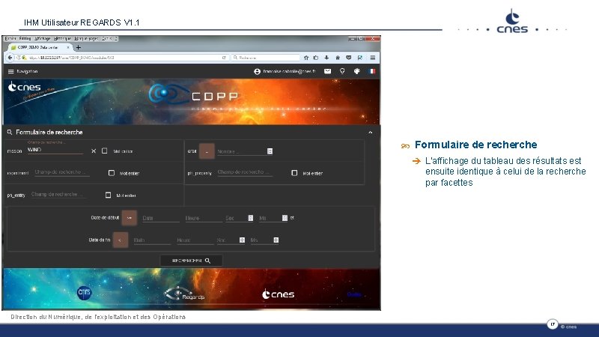This screenshot has width=599, height=337.
Task: Click the Date de début Heure field
Action: tap(203, 218)
